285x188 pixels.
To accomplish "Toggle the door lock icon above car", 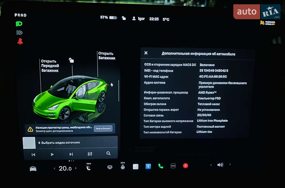I will [71, 60].
